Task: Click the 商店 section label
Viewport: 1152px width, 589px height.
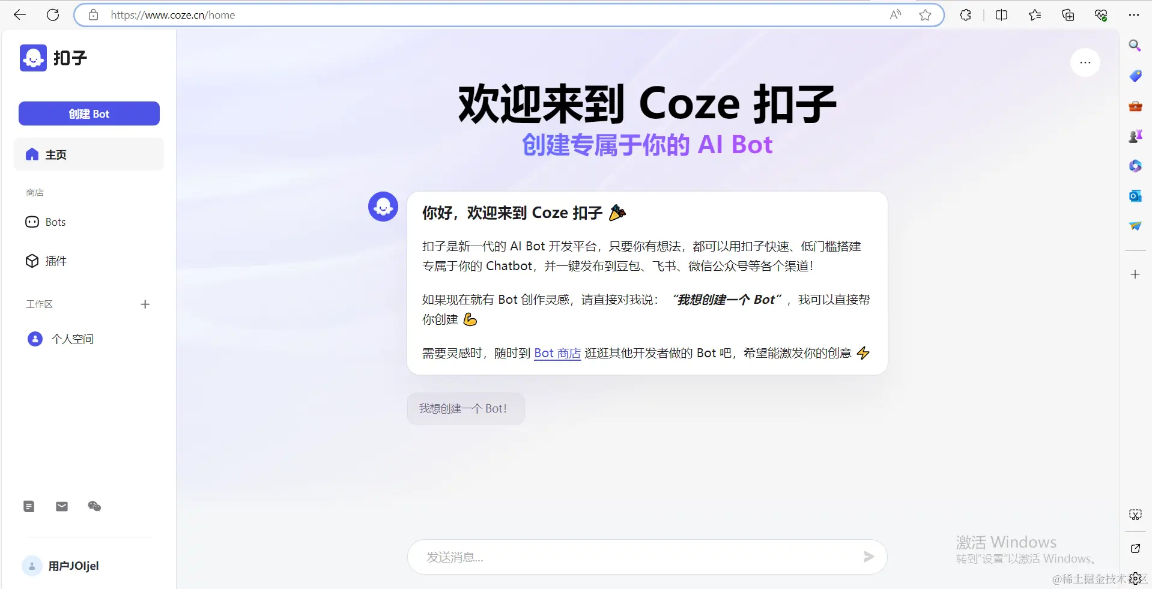Action: click(x=35, y=193)
